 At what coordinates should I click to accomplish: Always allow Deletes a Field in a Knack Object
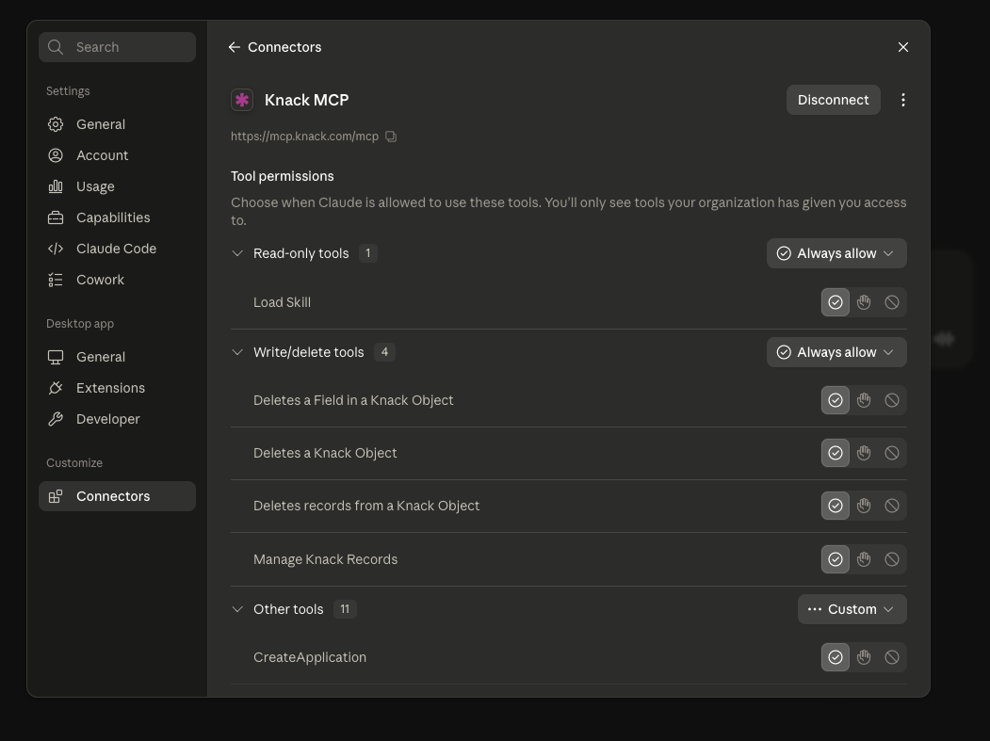tap(836, 400)
